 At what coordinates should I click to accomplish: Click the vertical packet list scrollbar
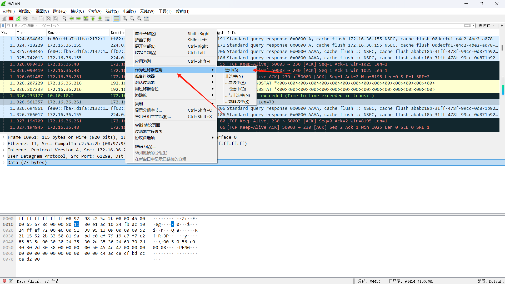click(503, 48)
